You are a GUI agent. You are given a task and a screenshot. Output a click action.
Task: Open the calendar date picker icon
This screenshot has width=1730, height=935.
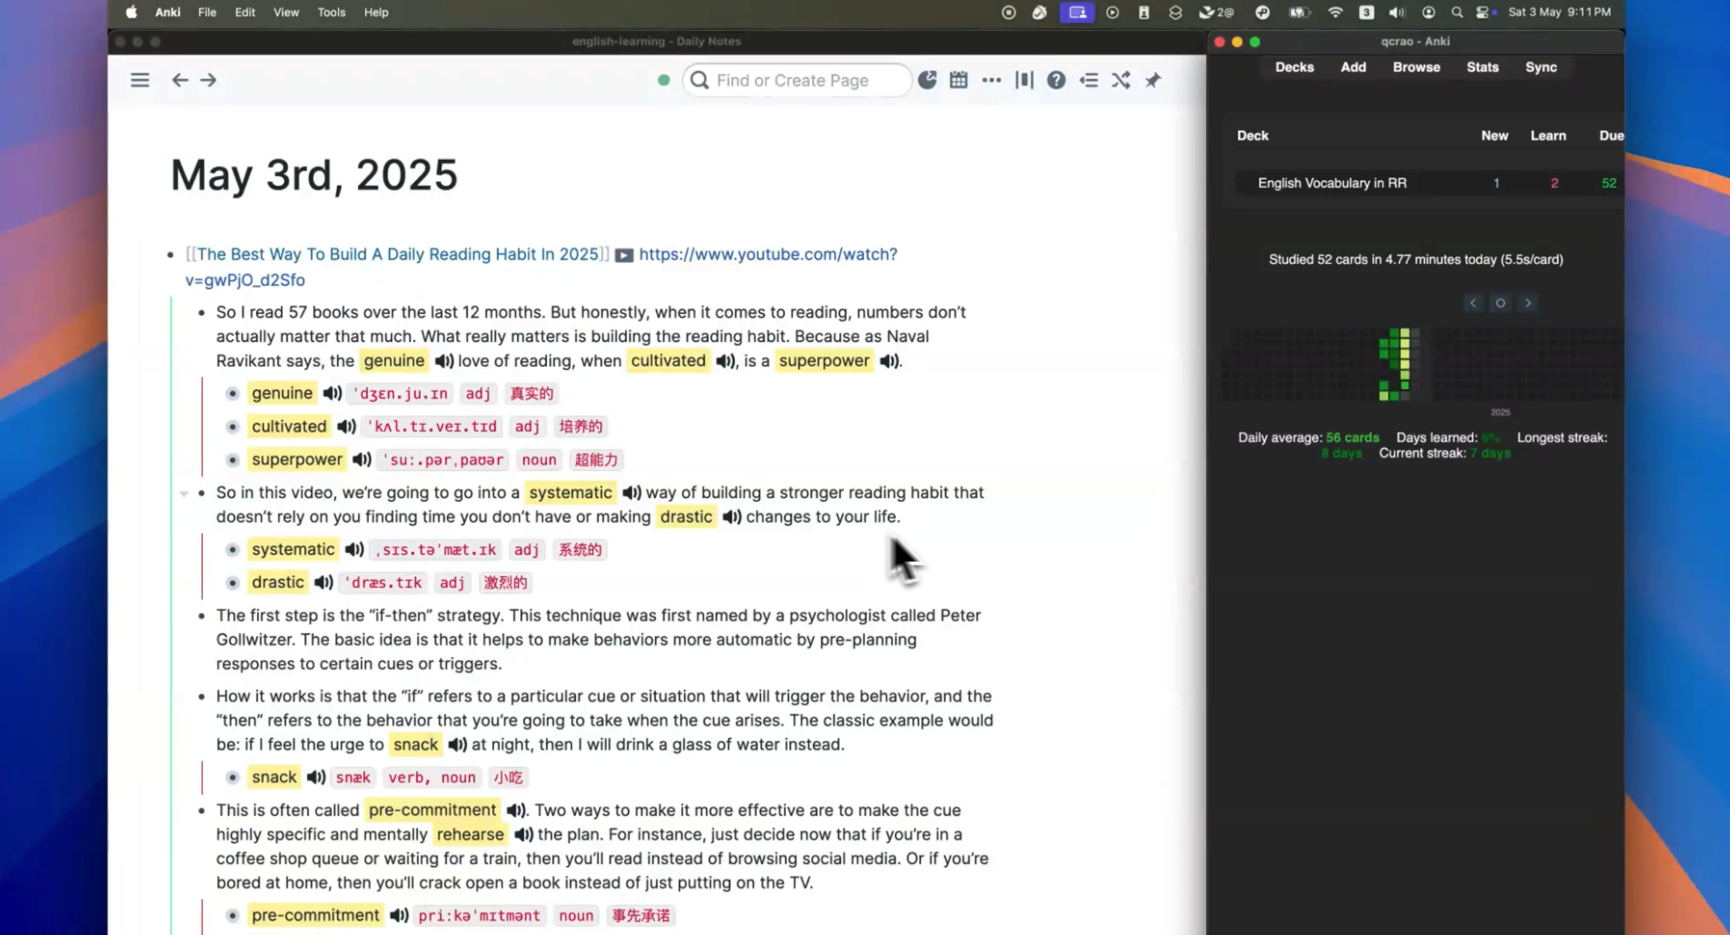pos(958,80)
